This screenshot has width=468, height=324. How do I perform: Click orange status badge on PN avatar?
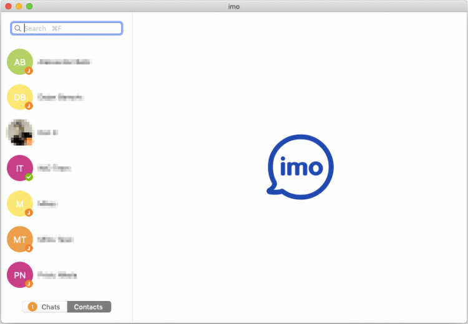tap(29, 283)
